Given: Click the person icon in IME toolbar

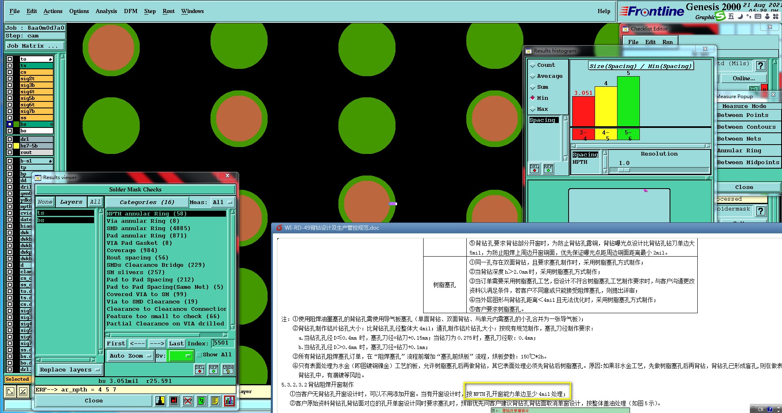Looking at the screenshot, I should (x=767, y=16).
